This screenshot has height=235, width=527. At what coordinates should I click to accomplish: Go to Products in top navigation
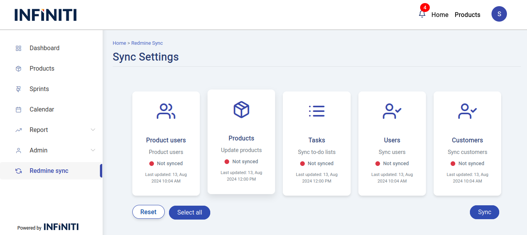pyautogui.click(x=467, y=15)
